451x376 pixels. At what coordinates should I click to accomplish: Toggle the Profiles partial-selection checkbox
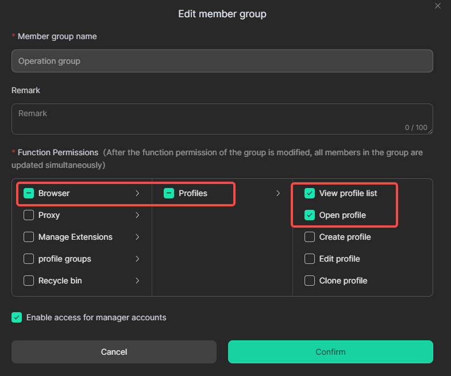click(169, 193)
